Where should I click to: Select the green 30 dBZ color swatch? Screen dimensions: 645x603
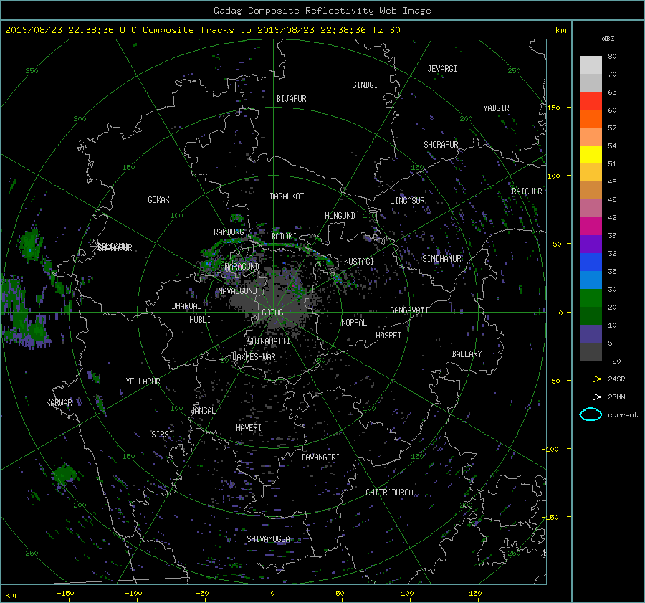[x=591, y=298]
